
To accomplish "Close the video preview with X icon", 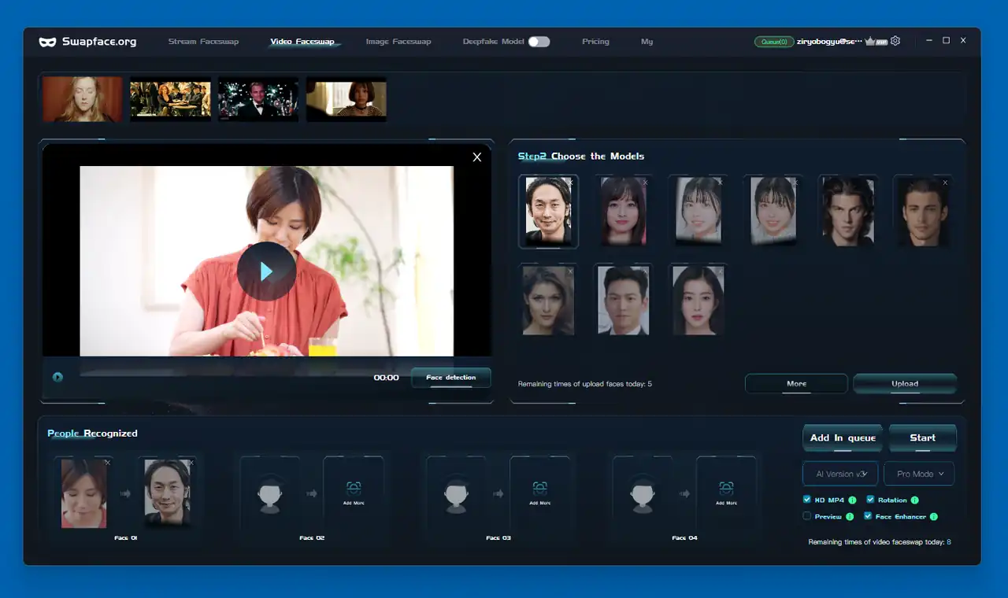I will pos(476,157).
